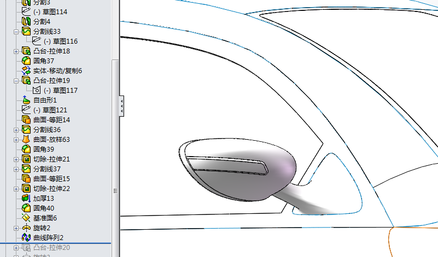Select the text label 草图116
Viewport: 438px width, 257px height.
66,41
